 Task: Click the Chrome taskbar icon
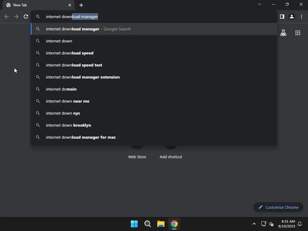pos(174,224)
